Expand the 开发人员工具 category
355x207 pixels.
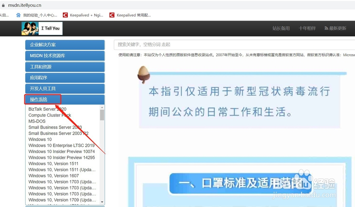65,89
